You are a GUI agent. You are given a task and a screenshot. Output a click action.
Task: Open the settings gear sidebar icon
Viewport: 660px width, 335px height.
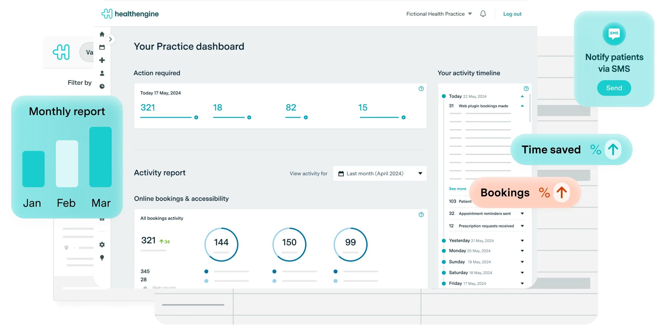pos(102,244)
